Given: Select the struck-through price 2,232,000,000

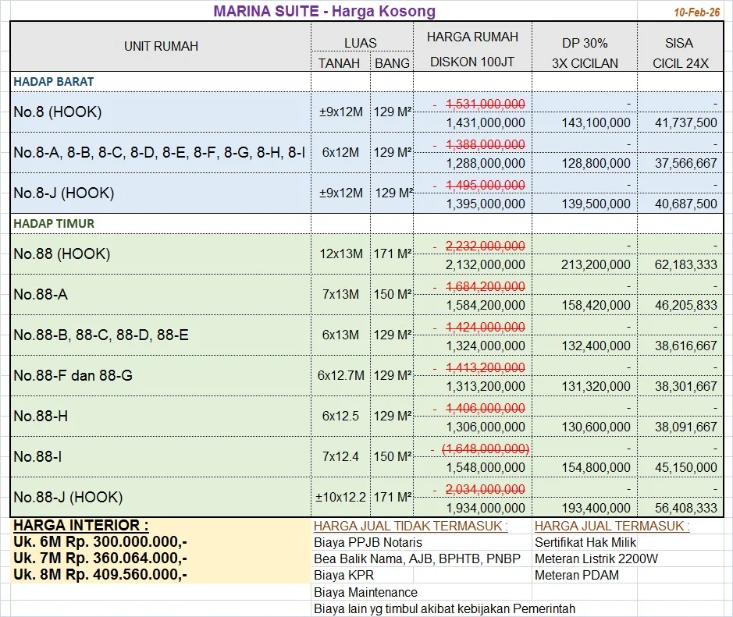Looking at the screenshot, I should pyautogui.click(x=485, y=246).
